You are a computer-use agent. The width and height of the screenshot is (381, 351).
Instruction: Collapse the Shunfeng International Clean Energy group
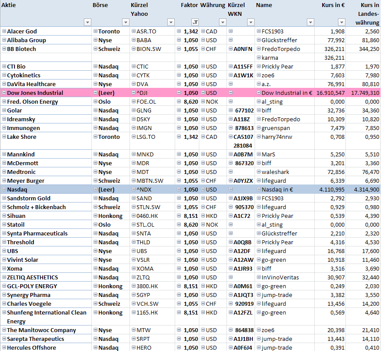click(x=4, y=312)
